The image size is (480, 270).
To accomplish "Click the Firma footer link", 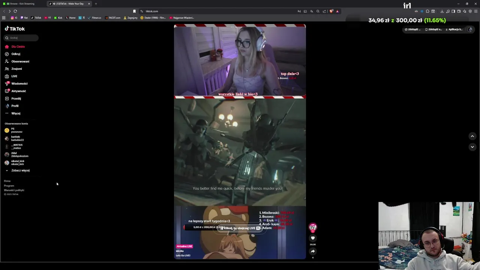I will (7, 181).
